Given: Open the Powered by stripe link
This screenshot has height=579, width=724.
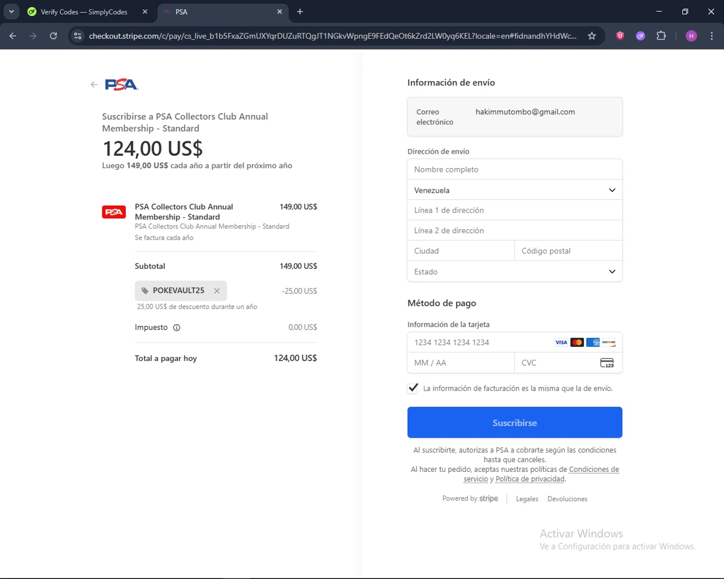Looking at the screenshot, I should pos(470,498).
